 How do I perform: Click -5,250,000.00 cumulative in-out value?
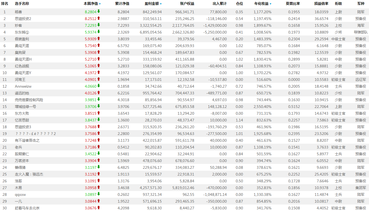coord(215,32)
